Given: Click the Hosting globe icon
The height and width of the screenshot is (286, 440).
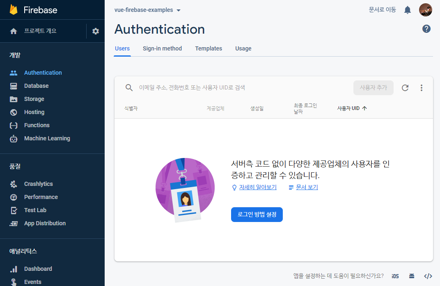Looking at the screenshot, I should 14,112.
